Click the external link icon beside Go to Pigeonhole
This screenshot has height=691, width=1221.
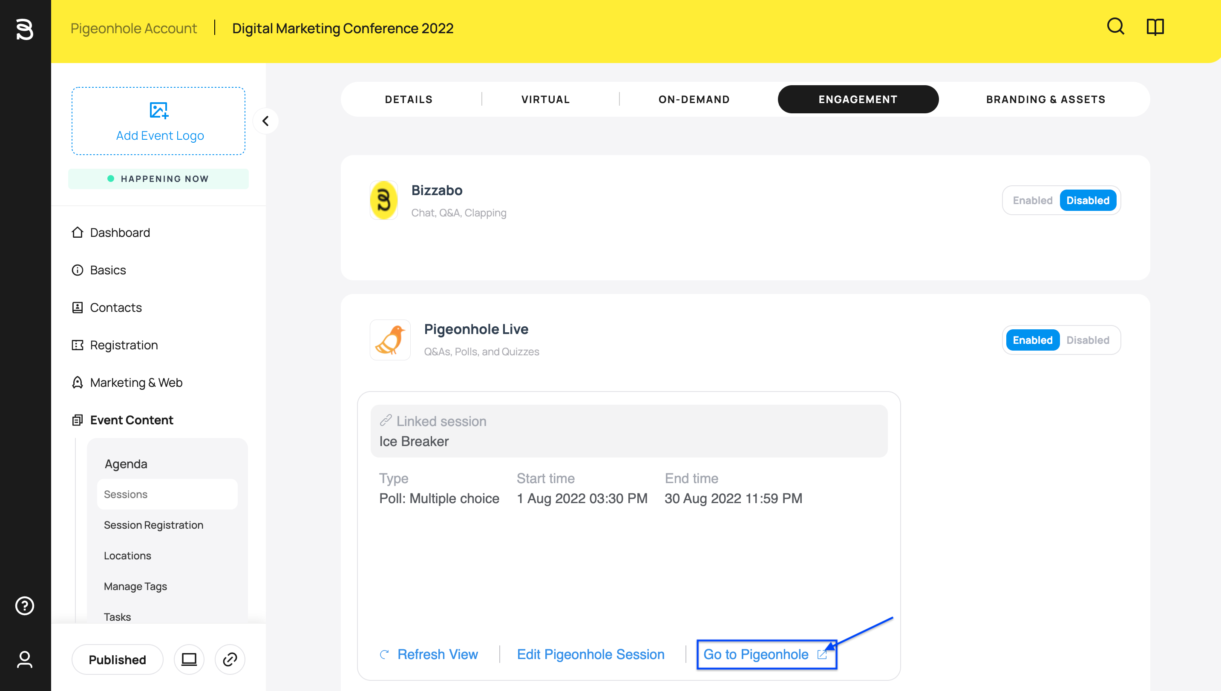822,654
